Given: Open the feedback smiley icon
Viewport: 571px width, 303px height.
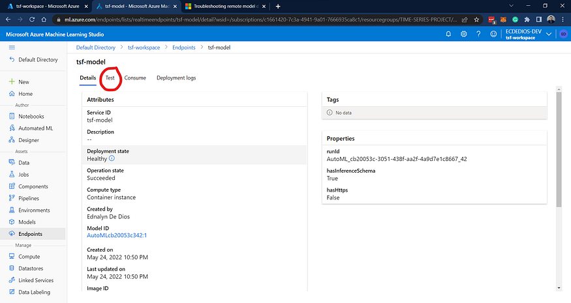Looking at the screenshot, I should pyautogui.click(x=493, y=34).
